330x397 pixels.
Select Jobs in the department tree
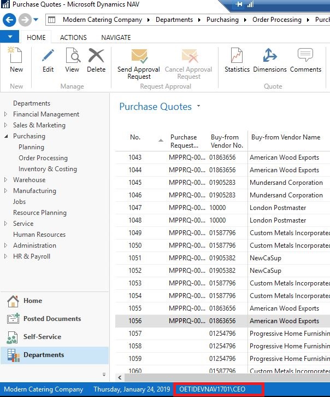(20, 202)
